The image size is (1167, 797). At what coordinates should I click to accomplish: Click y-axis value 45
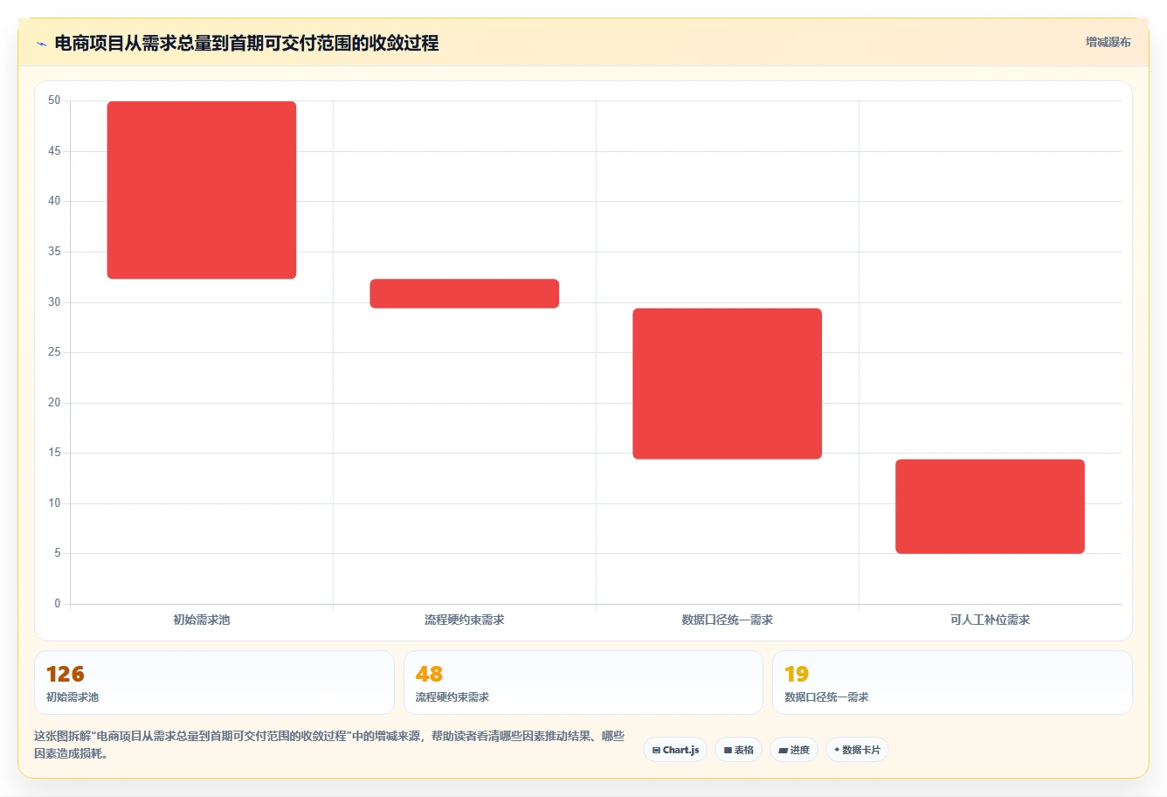pos(54,151)
